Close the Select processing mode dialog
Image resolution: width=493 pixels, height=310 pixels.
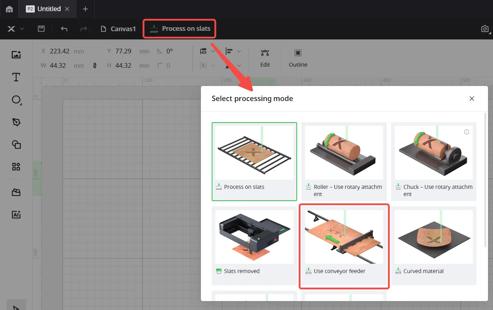[x=472, y=99]
